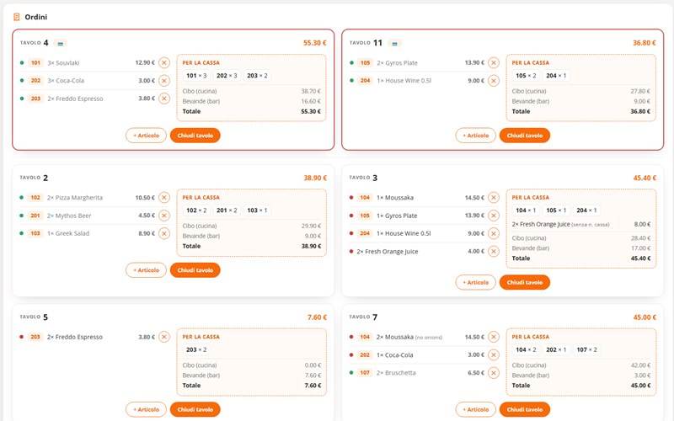Remove House Wine from Tavolo 3

tap(494, 233)
